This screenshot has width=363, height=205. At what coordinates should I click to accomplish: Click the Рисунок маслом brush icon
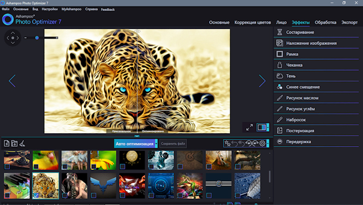[279, 98]
